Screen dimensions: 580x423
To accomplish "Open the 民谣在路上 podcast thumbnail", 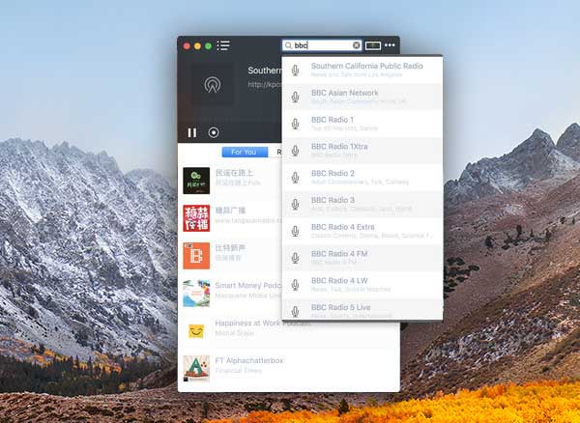I will click(x=196, y=181).
